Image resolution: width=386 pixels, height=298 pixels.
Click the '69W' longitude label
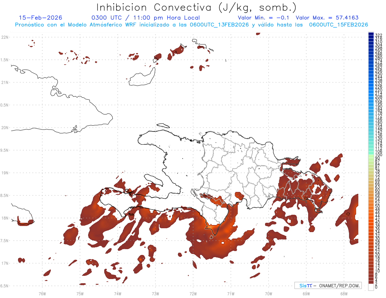coord(306,293)
